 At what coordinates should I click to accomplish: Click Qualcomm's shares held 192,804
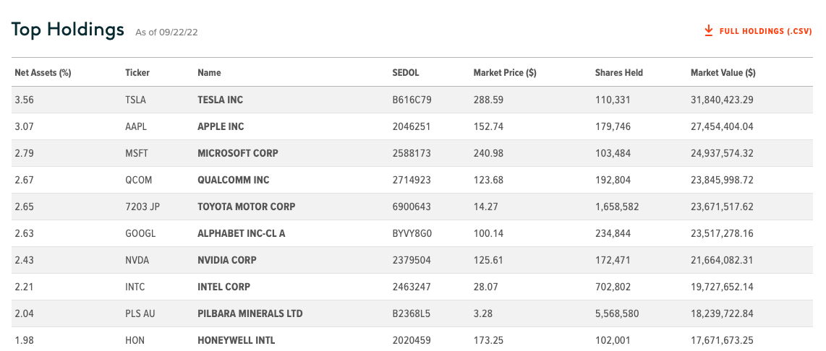(x=613, y=180)
